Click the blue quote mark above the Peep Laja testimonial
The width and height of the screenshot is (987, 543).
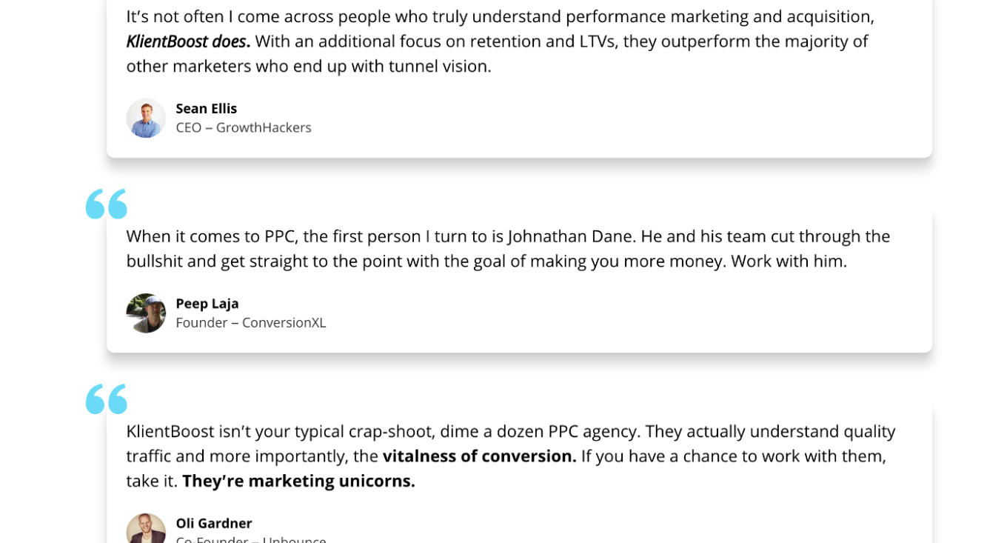tap(107, 204)
